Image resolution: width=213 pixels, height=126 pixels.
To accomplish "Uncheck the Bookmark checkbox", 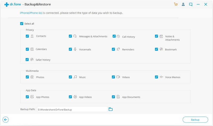I will pos(157,49).
